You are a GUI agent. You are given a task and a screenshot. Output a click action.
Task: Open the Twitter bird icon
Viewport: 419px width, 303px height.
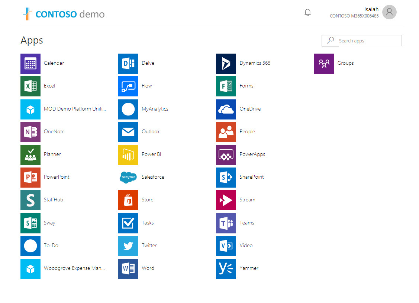click(x=128, y=246)
